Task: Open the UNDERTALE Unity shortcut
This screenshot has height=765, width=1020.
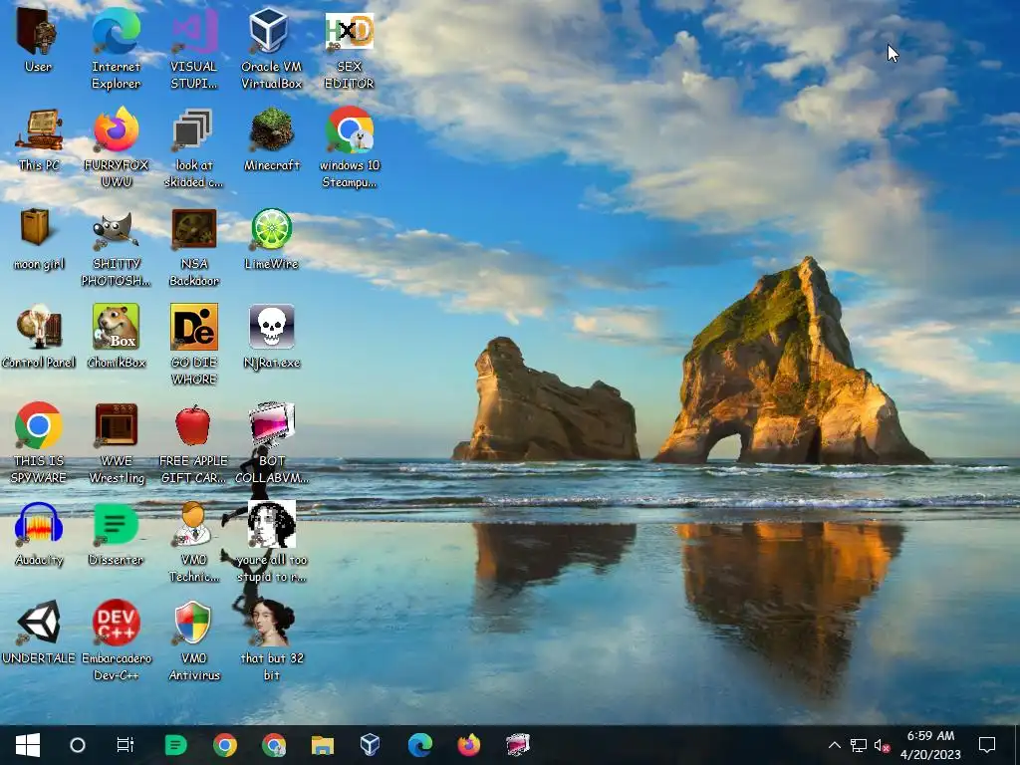Action: tap(39, 633)
